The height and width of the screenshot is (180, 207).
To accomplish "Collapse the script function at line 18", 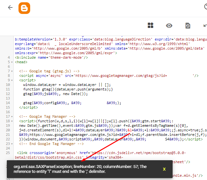I will pyautogui.click(x=12, y=121).
